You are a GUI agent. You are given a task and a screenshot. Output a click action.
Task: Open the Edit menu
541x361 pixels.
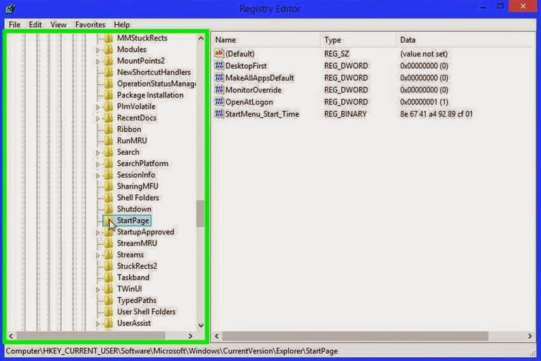point(35,25)
